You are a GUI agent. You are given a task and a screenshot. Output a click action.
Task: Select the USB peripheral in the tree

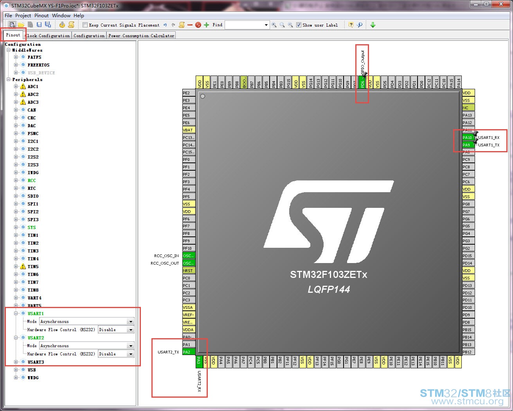pos(32,370)
